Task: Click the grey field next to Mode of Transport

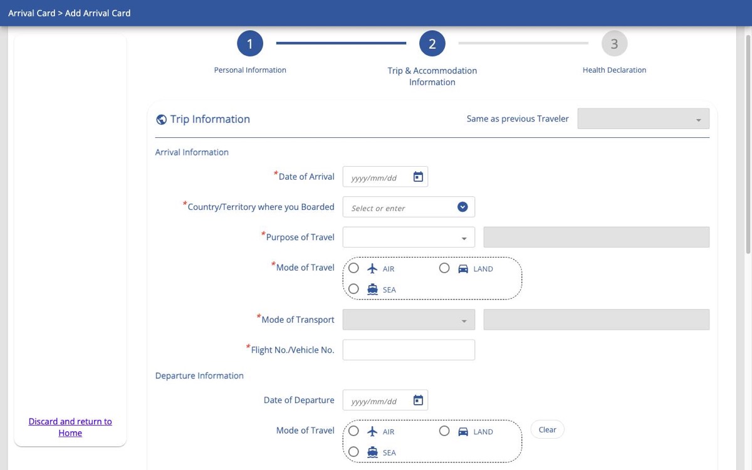Action: (x=597, y=320)
